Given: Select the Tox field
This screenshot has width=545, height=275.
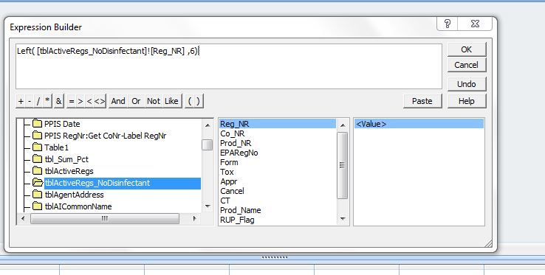Looking at the screenshot, I should pyautogui.click(x=227, y=172).
